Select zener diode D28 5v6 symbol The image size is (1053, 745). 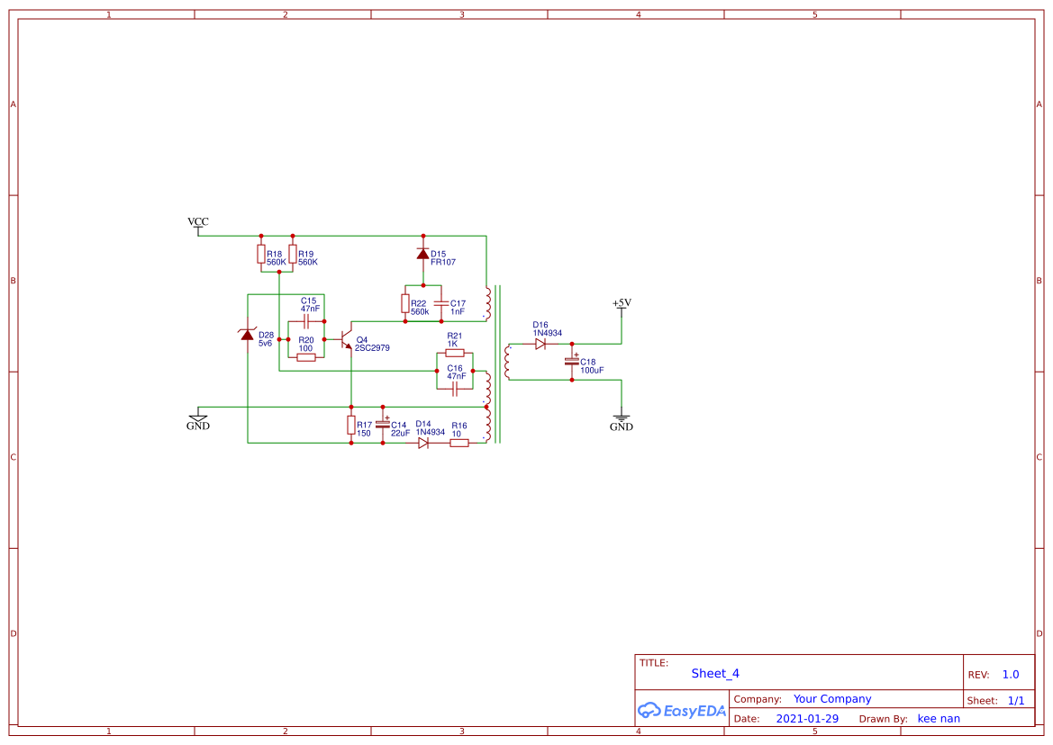[247, 337]
